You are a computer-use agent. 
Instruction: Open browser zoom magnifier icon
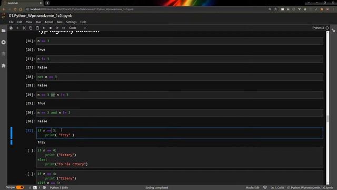pyautogui.click(x=270, y=9)
